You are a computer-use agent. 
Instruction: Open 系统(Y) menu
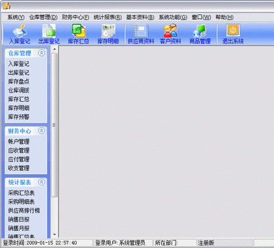(x=16, y=17)
